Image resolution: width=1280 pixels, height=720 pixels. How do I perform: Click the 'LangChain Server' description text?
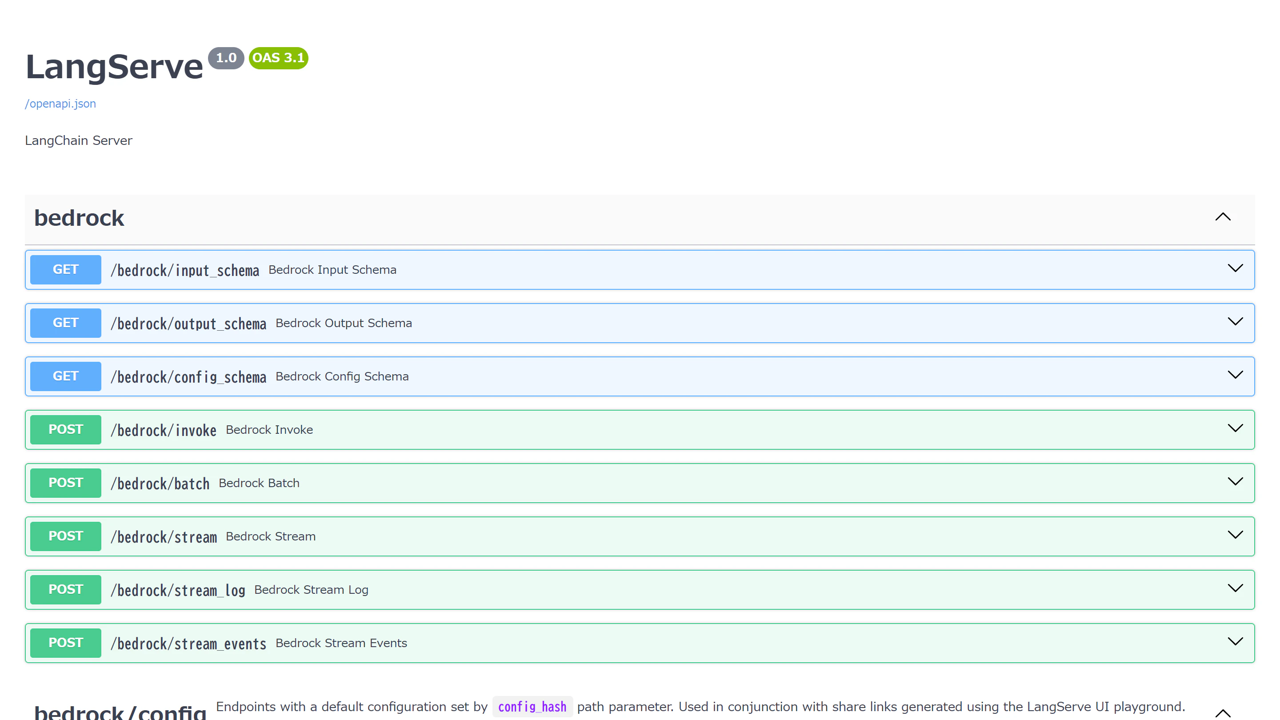coord(79,140)
